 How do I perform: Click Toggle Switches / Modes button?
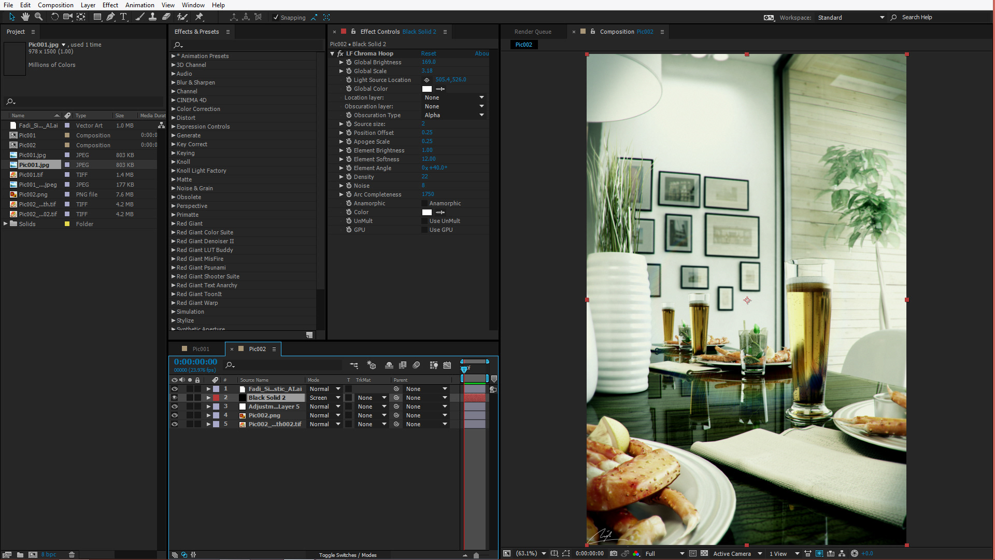click(x=347, y=555)
